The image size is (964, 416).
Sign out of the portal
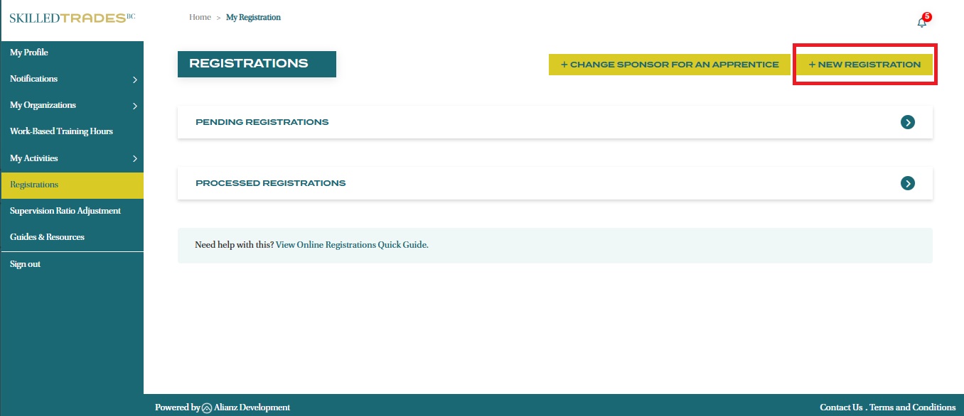pos(25,264)
